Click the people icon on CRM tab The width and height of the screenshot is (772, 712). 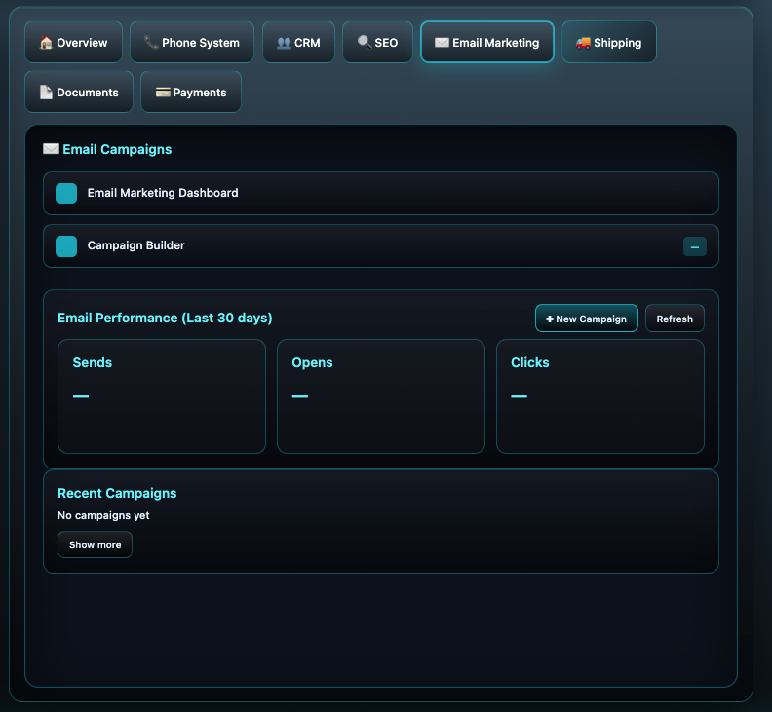(x=284, y=43)
